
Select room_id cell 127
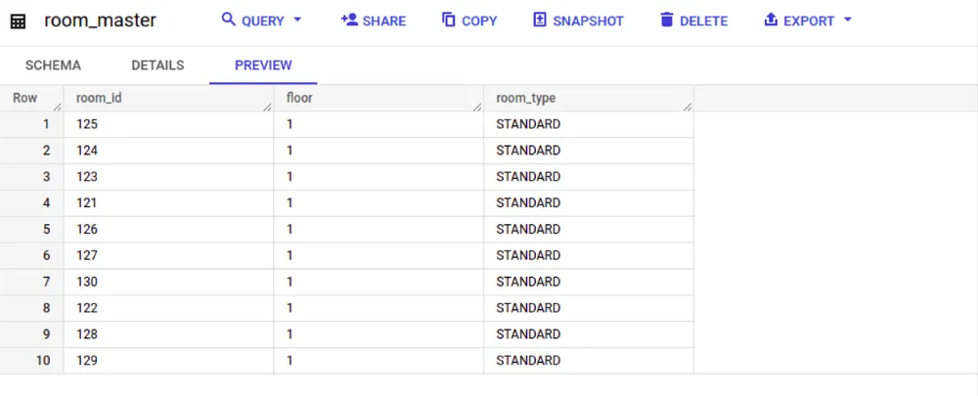[x=168, y=255]
